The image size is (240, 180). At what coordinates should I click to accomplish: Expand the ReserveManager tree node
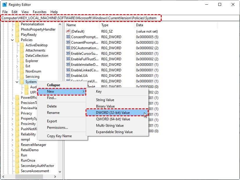(12, 145)
